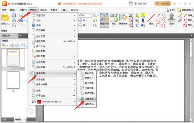Viewport: 194px width, 123px height.
Task: Select the yellow highlight text T icon
Action: point(137,15)
